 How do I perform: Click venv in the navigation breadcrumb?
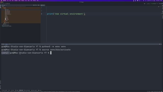3,4
